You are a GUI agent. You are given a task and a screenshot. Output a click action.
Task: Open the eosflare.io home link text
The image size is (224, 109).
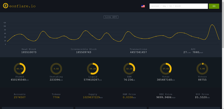click(x=22, y=6)
